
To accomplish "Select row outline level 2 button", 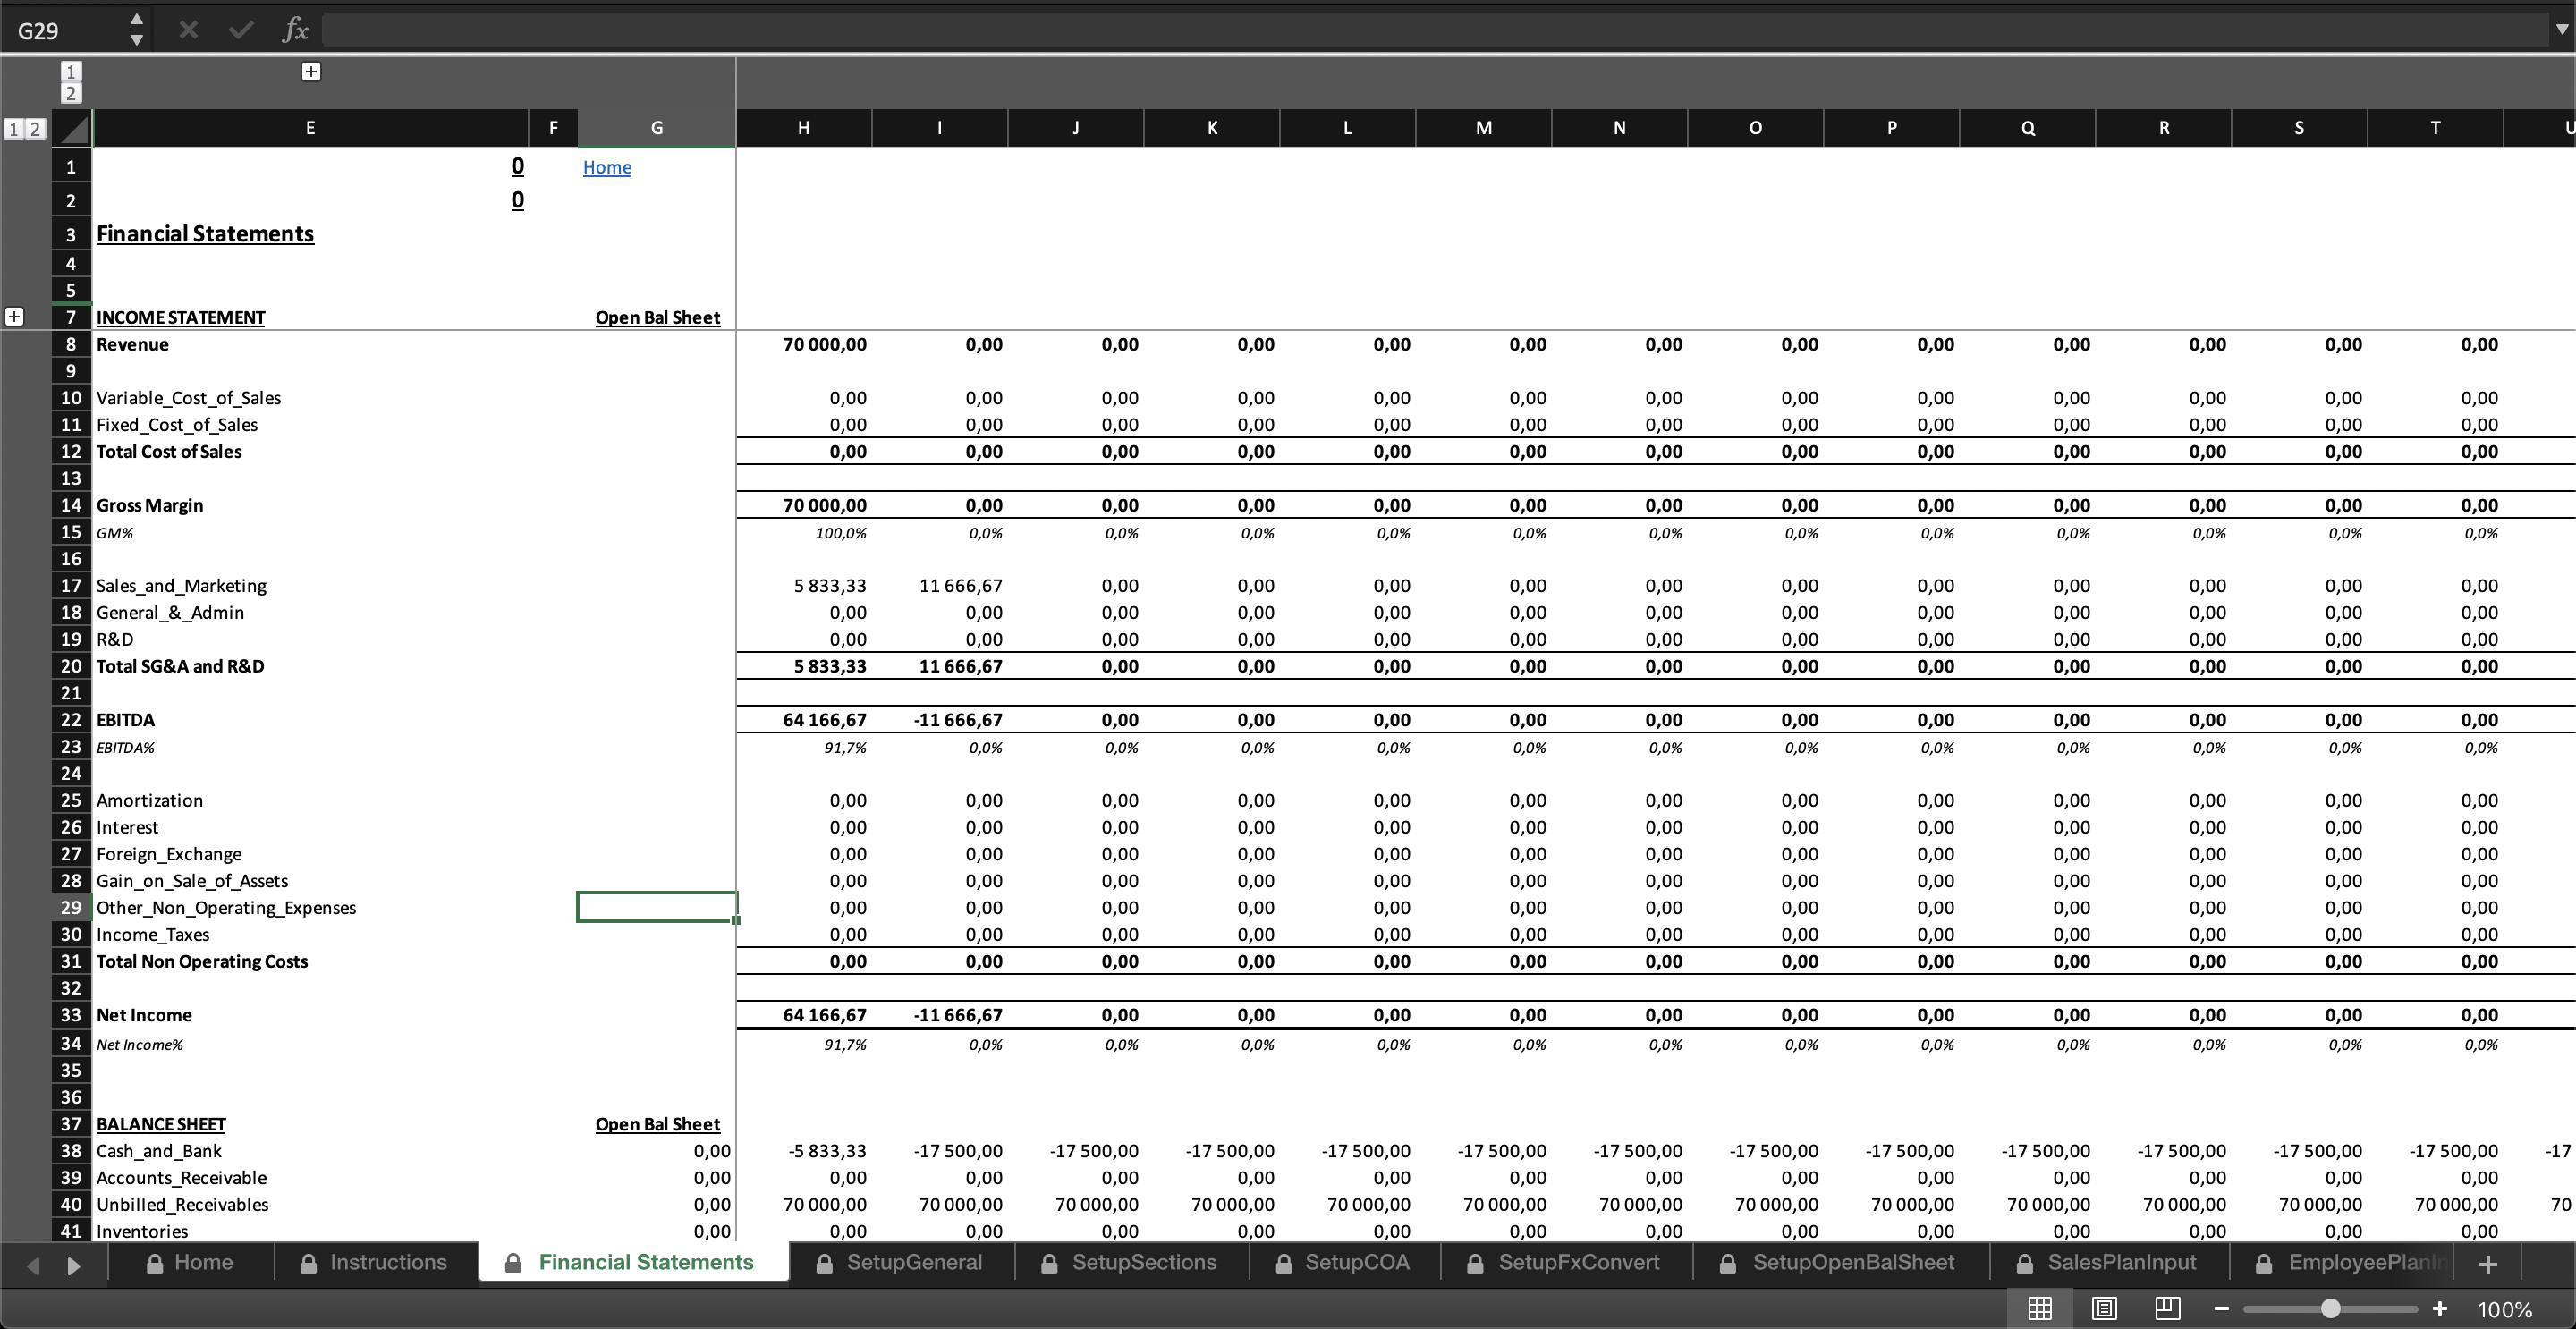I will pos(35,128).
